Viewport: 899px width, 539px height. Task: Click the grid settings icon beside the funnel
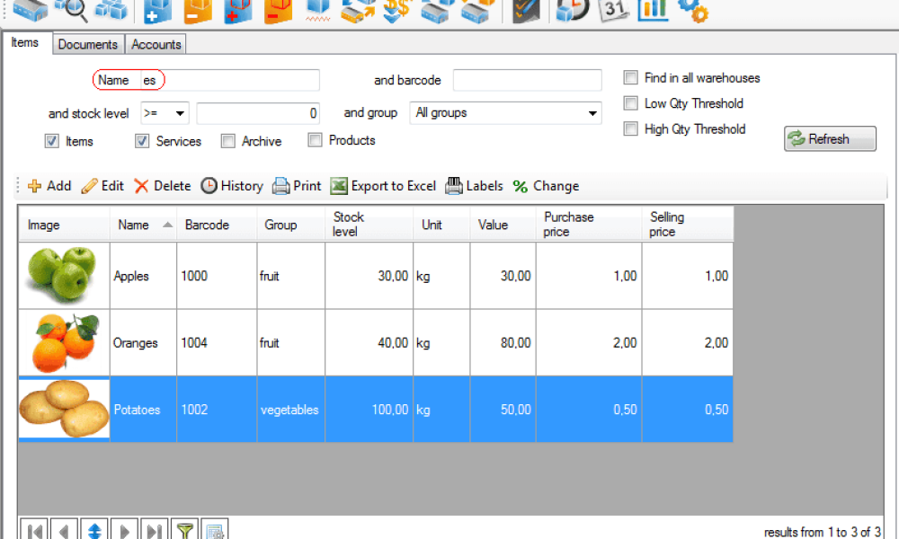coord(215,529)
